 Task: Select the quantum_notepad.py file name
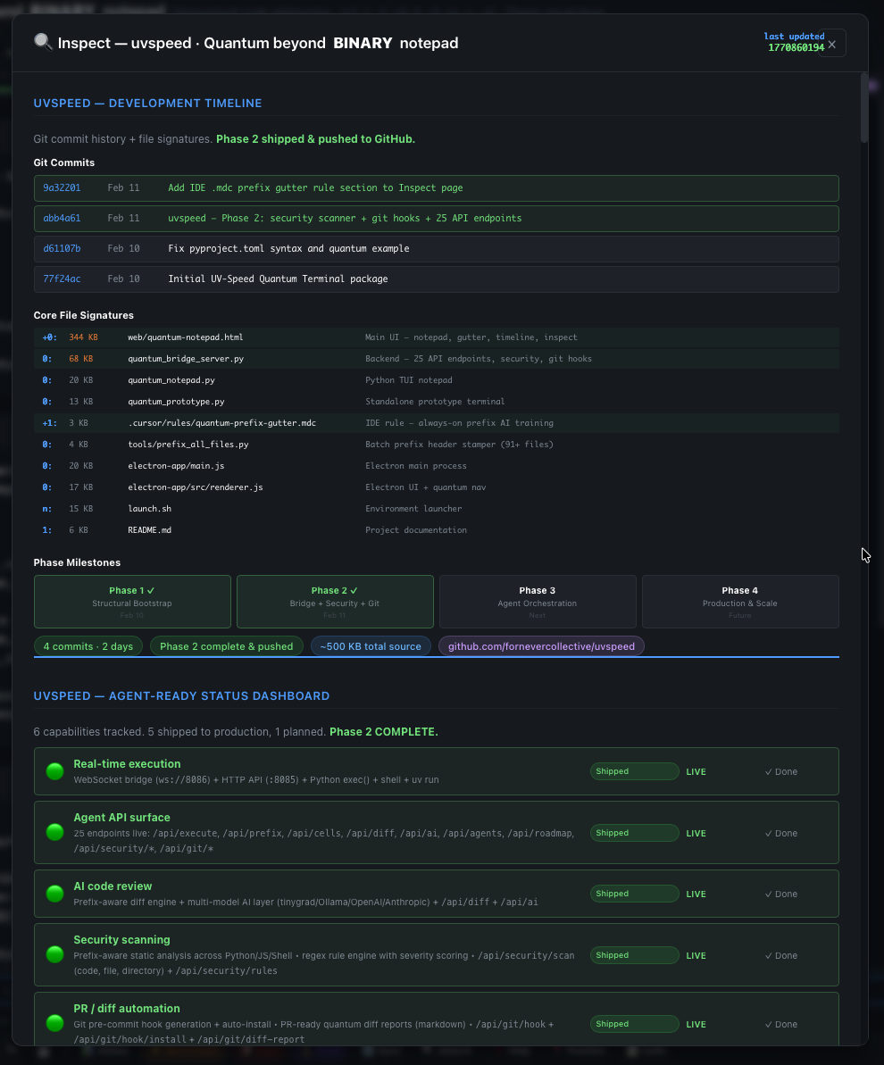coord(171,380)
